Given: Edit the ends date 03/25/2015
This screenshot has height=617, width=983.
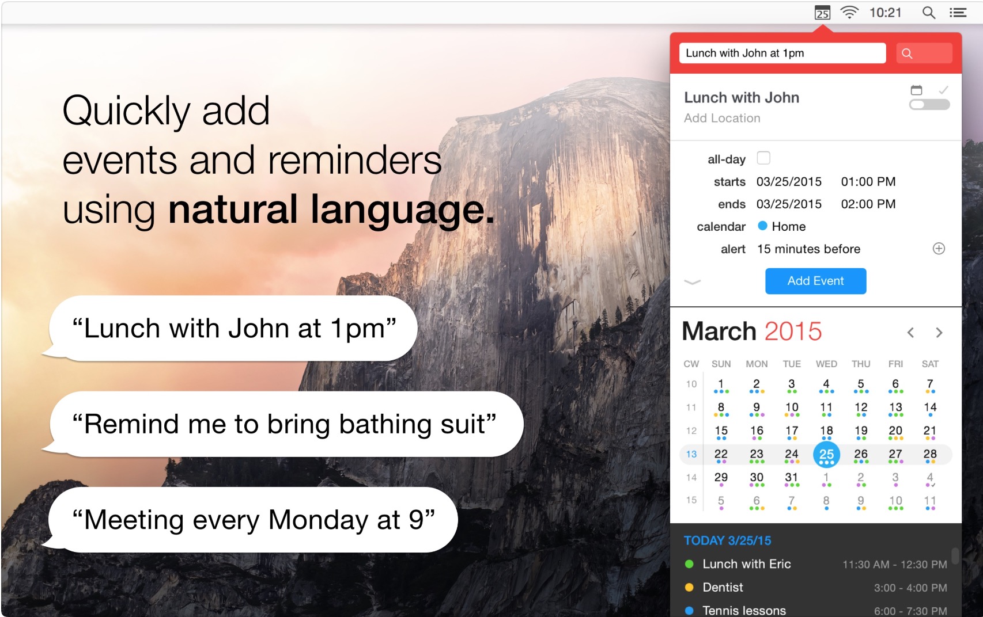Looking at the screenshot, I should click(789, 204).
